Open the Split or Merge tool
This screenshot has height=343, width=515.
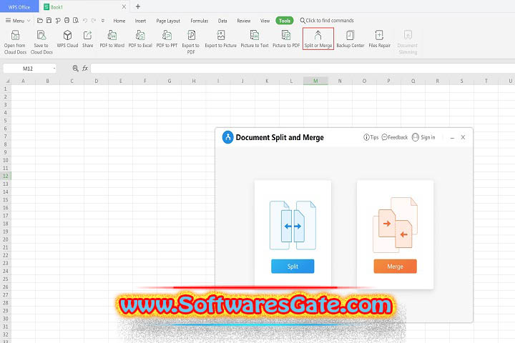point(318,39)
